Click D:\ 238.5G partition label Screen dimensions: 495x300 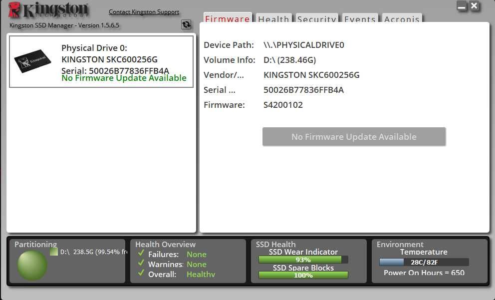click(93, 252)
